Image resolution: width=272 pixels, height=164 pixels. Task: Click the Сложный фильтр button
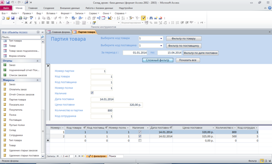(158, 60)
